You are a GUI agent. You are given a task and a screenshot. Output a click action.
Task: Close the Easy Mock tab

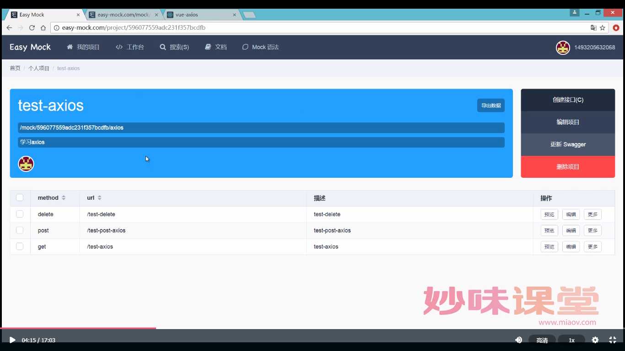tap(78, 15)
